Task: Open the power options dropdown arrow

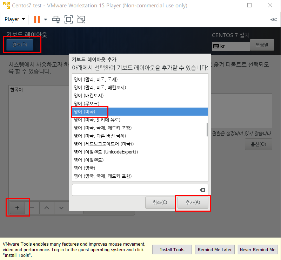Action: coord(46,19)
